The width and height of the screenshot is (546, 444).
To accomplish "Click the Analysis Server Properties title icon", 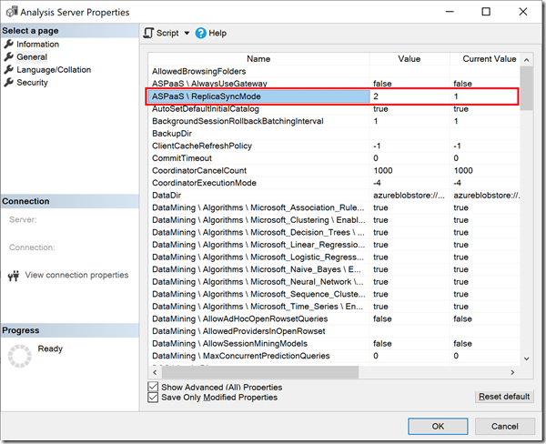I will (x=12, y=12).
